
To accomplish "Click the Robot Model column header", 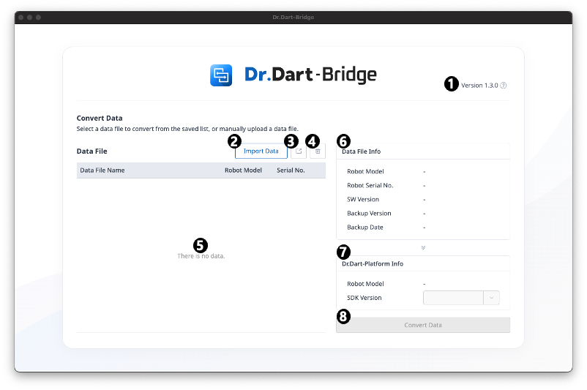I will pyautogui.click(x=243, y=170).
